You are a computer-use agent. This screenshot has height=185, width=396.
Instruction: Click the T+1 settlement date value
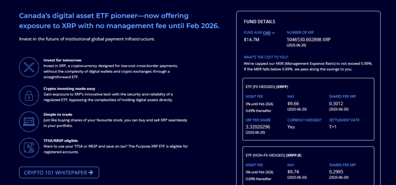coord(333,127)
